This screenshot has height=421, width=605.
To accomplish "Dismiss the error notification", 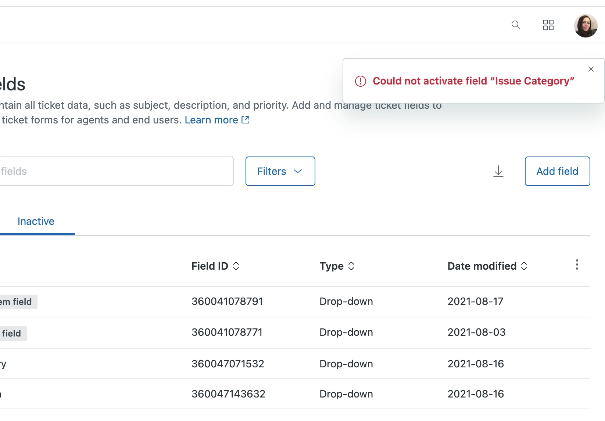I will (591, 69).
